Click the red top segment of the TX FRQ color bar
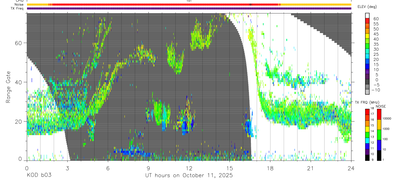Screen dimensions: 395x182 [x=367, y=112]
